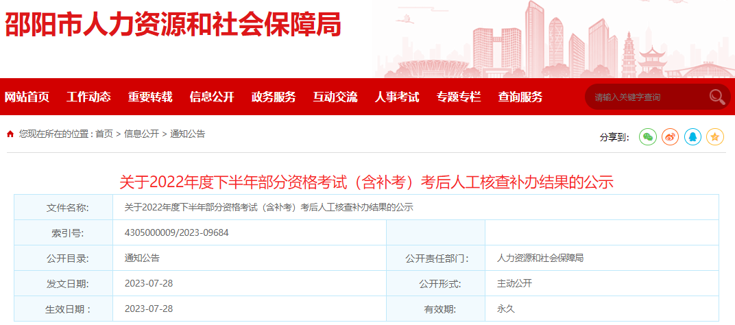Screen dimensions: 735x325
Task: Share to QZone star icon
Action: click(x=715, y=137)
